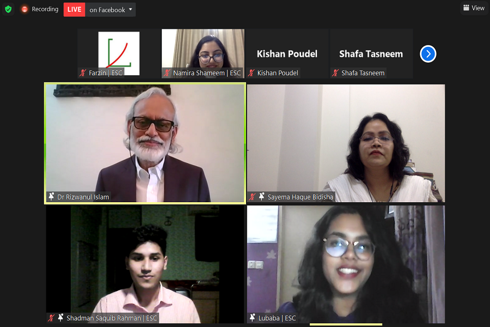Show next participants with blue arrow

click(428, 54)
